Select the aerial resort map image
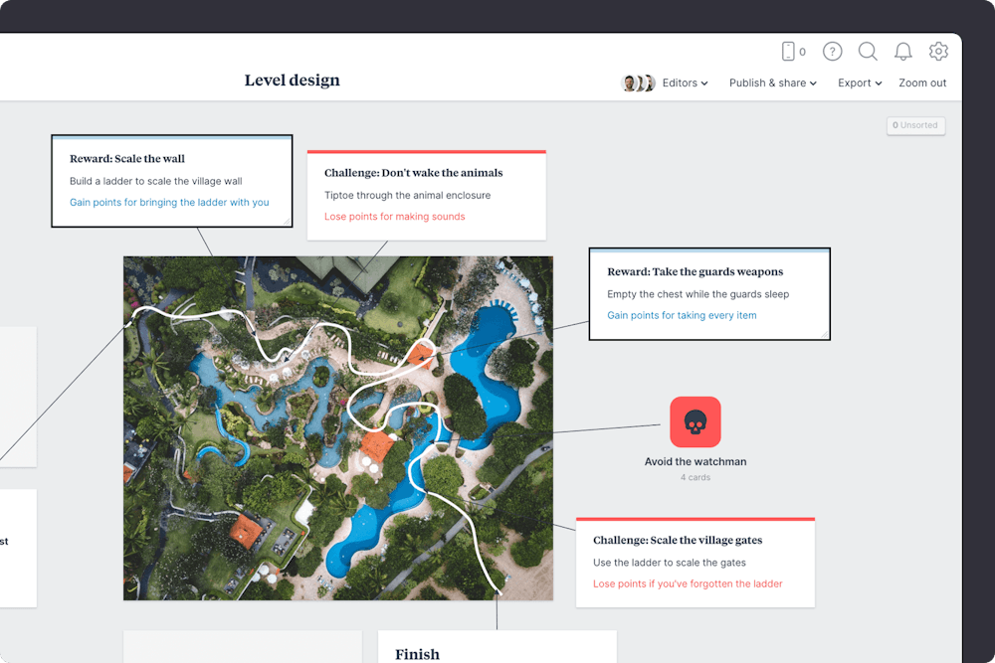 click(337, 427)
